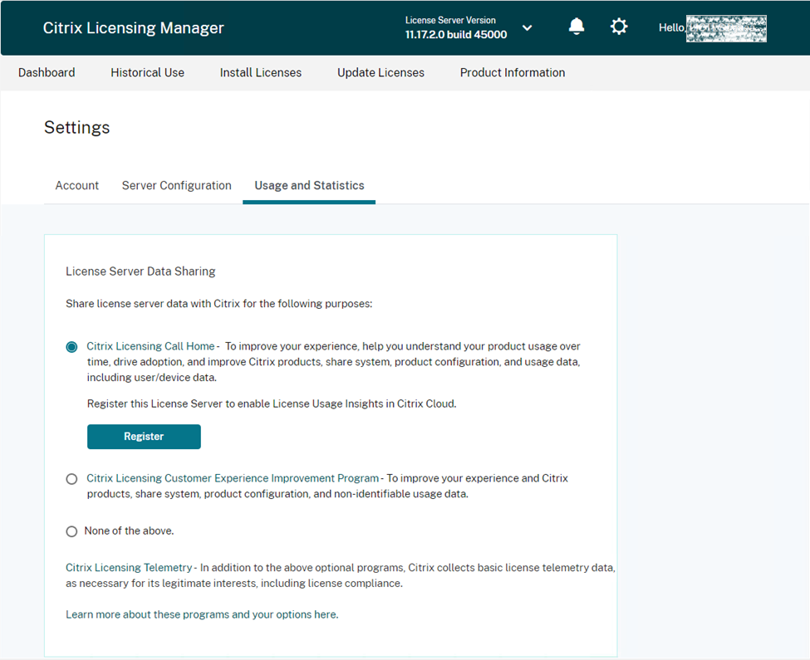Click the Citrix Licensing Manager title
This screenshot has width=810, height=660.
tap(133, 28)
